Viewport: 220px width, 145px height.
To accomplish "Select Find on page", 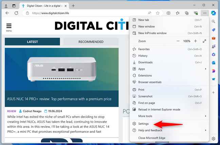I will tap(169, 103).
